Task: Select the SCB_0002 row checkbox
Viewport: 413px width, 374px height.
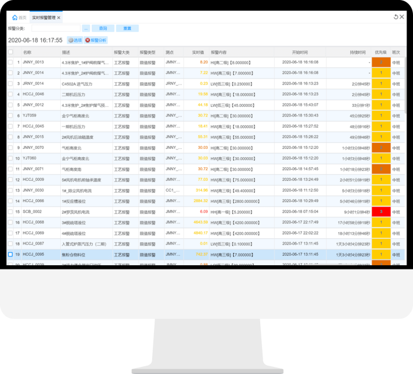Action: [x=10, y=212]
